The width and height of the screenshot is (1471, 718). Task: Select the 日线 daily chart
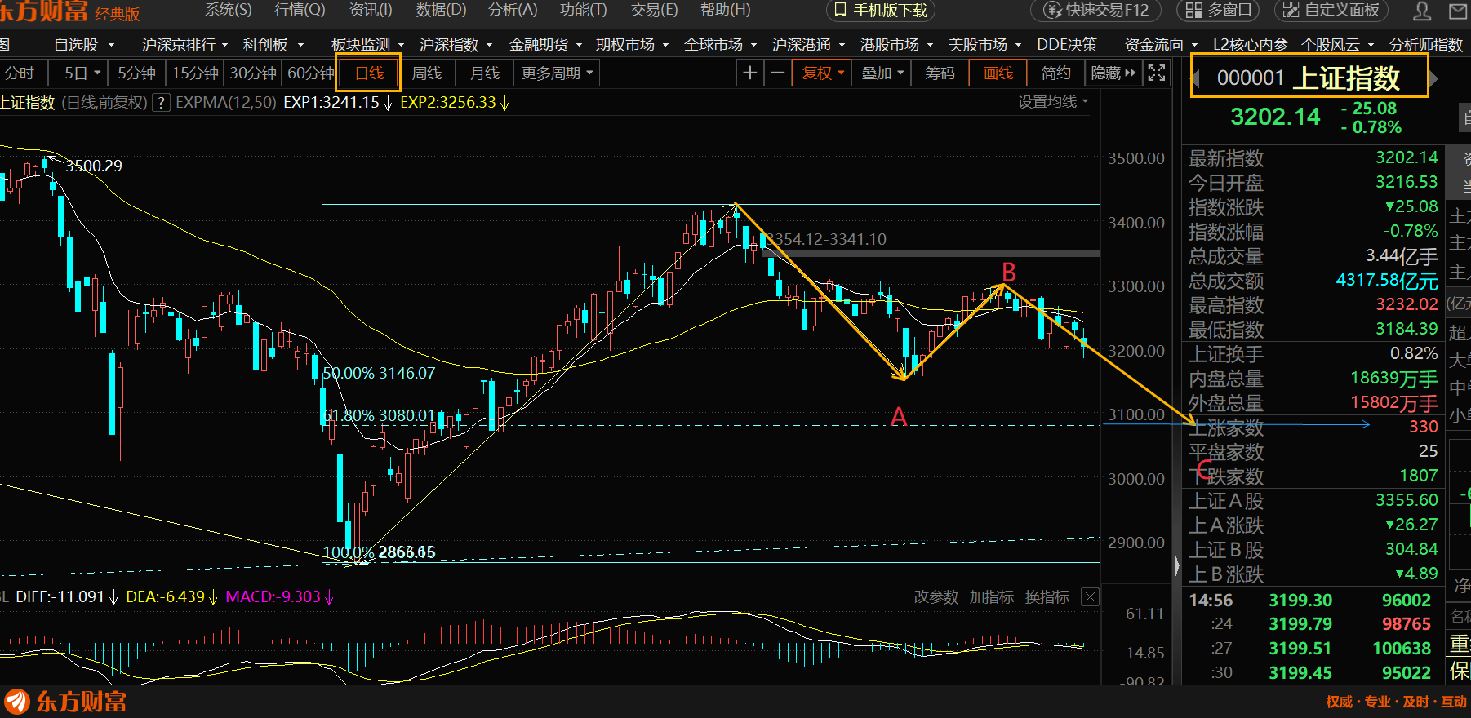pyautogui.click(x=369, y=73)
